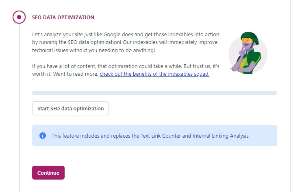Click the orange goggles on the illustrated cyclist
291x193 pixels.
(247, 41)
